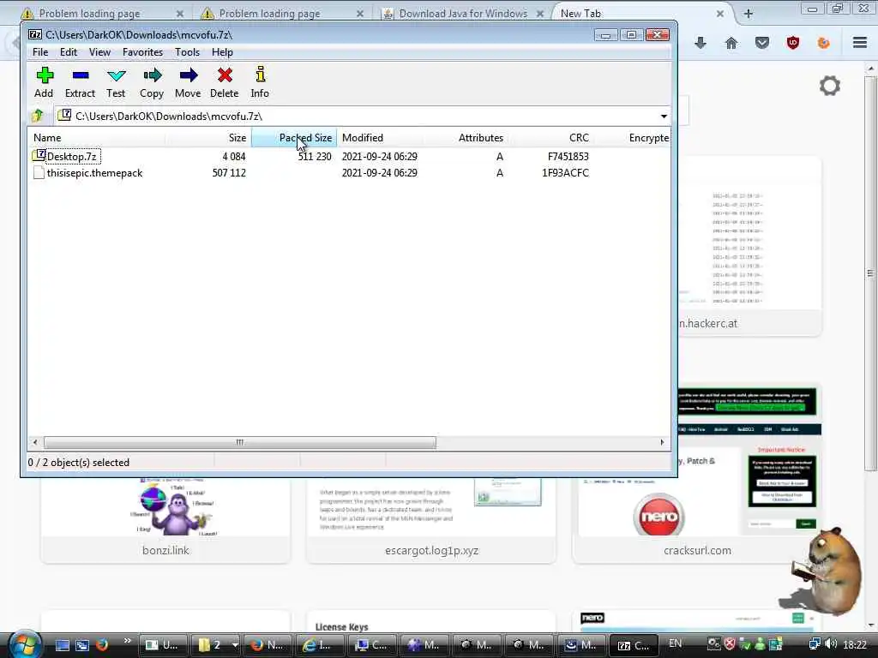Open New Tab settings gear icon

pos(830,86)
